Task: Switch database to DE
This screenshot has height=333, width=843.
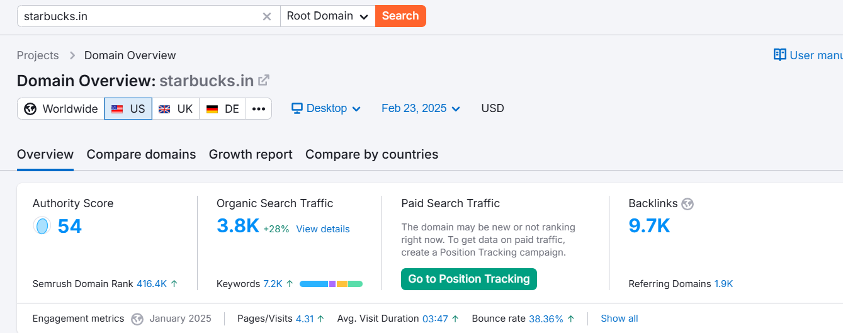Action: (223, 109)
